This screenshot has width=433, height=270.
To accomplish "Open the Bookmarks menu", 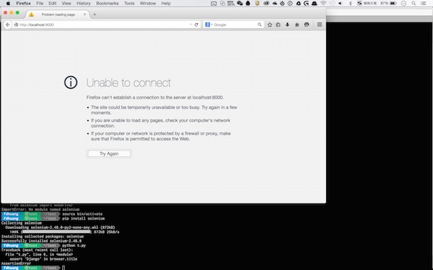I will 107,4.
